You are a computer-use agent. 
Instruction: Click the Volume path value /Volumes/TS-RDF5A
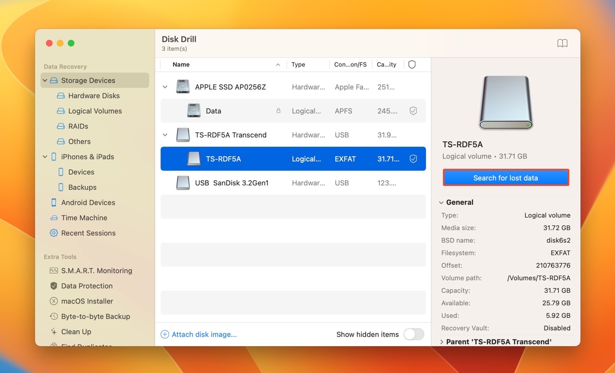pyautogui.click(x=539, y=278)
